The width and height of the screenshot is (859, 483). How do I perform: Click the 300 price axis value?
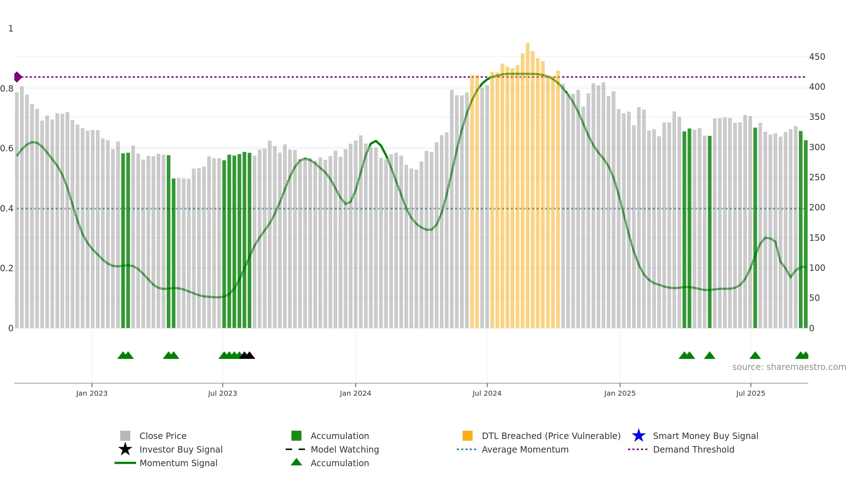(x=817, y=147)
